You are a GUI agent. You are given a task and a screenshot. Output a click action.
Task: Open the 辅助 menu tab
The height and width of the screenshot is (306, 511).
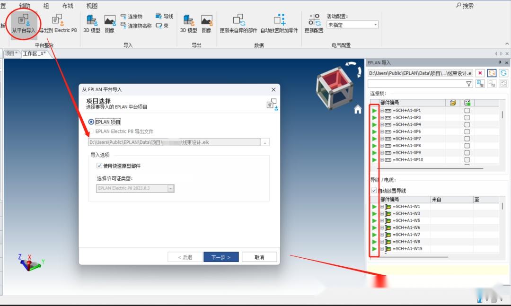coord(25,6)
